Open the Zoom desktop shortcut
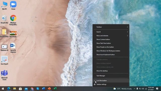Image resolution: width=161 pixels, height=91 pixels. pyautogui.click(x=13, y=5)
